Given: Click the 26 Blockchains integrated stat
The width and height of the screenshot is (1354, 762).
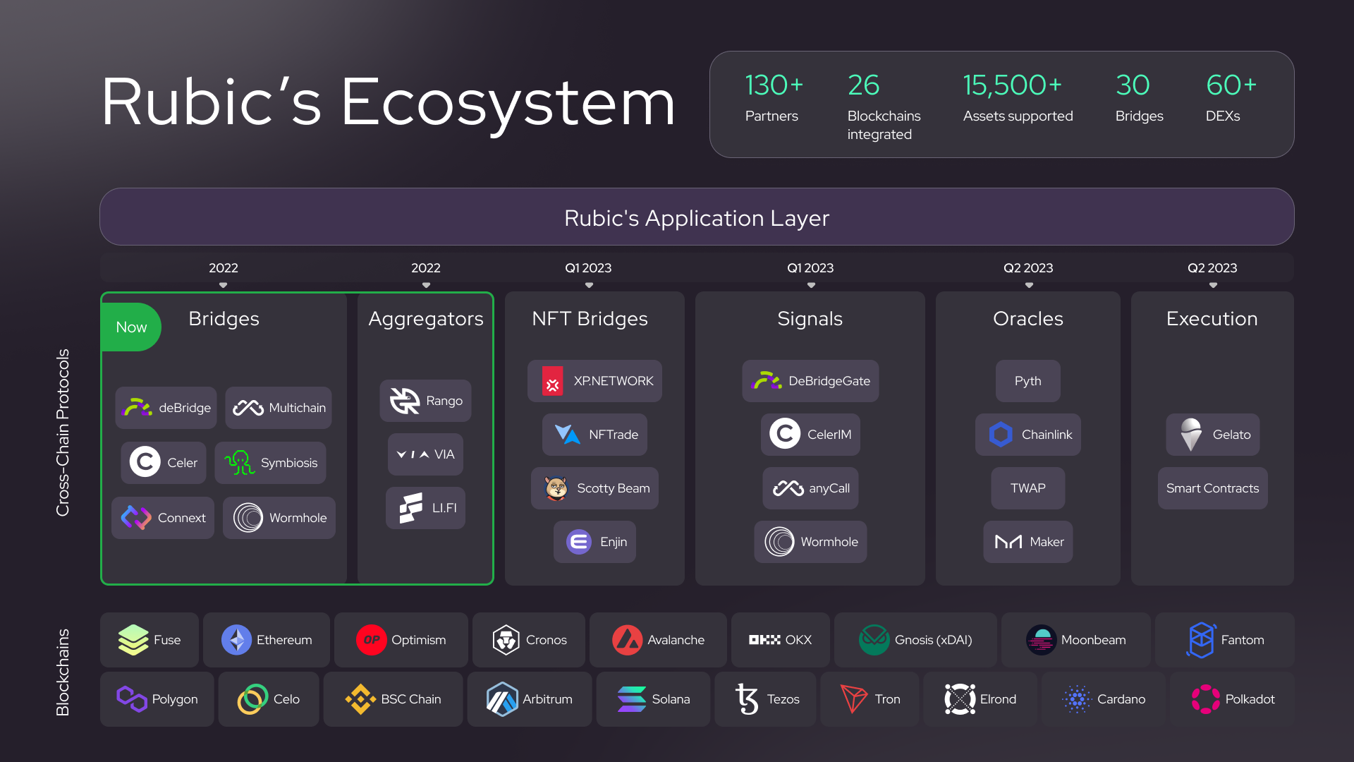Looking at the screenshot, I should pos(884,107).
